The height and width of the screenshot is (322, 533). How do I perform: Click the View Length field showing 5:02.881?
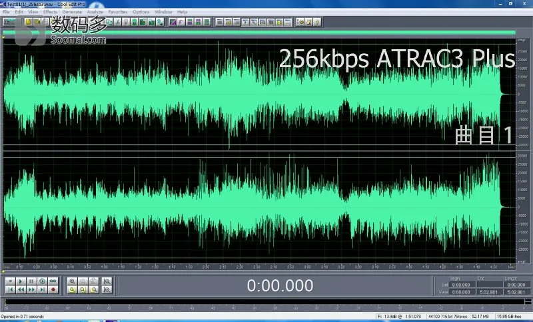click(517, 292)
